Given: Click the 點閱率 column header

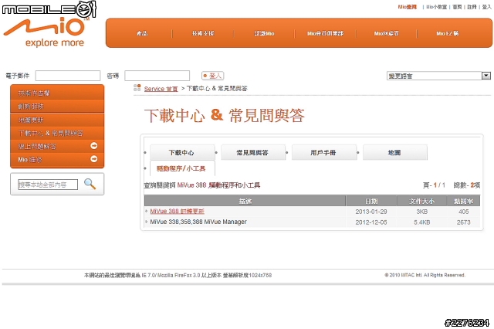Looking at the screenshot, I should [463, 201].
